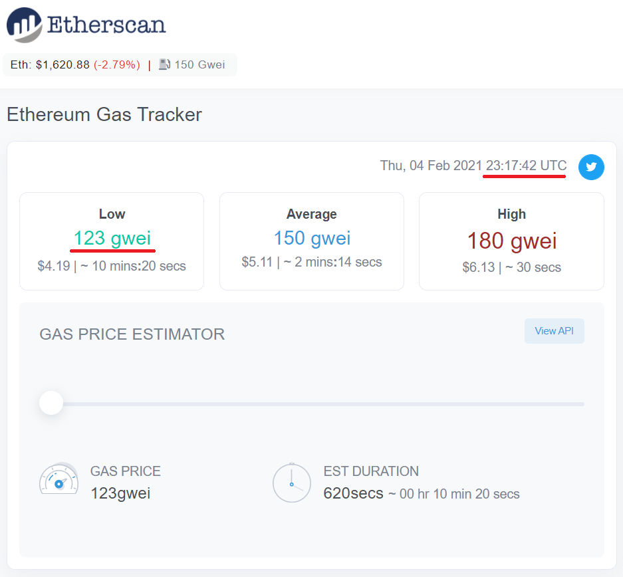Click the gas pump icon in the header
The image size is (623, 577).
(164, 64)
